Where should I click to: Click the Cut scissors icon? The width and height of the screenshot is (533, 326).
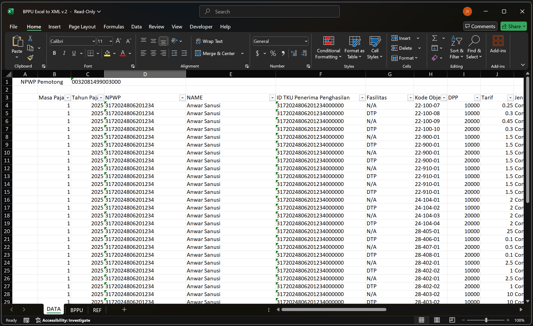[x=30, y=38]
